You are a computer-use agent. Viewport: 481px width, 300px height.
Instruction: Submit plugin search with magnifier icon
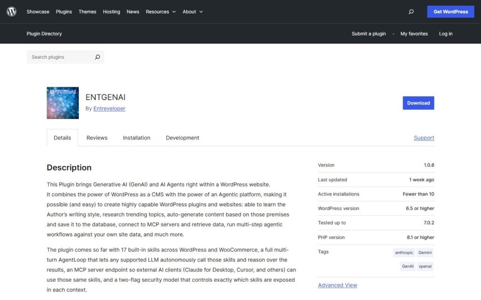(97, 57)
